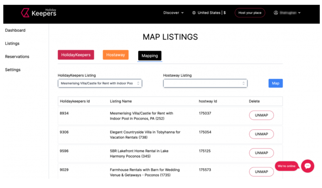
Task: Click listing name Elegant Countryside Villa in Tobyhanna
Action: pyautogui.click(x=145, y=135)
